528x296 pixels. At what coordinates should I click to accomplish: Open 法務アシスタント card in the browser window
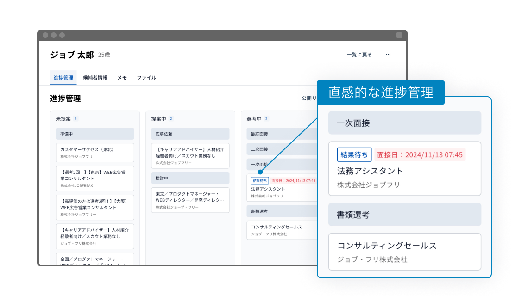pyautogui.click(x=282, y=188)
